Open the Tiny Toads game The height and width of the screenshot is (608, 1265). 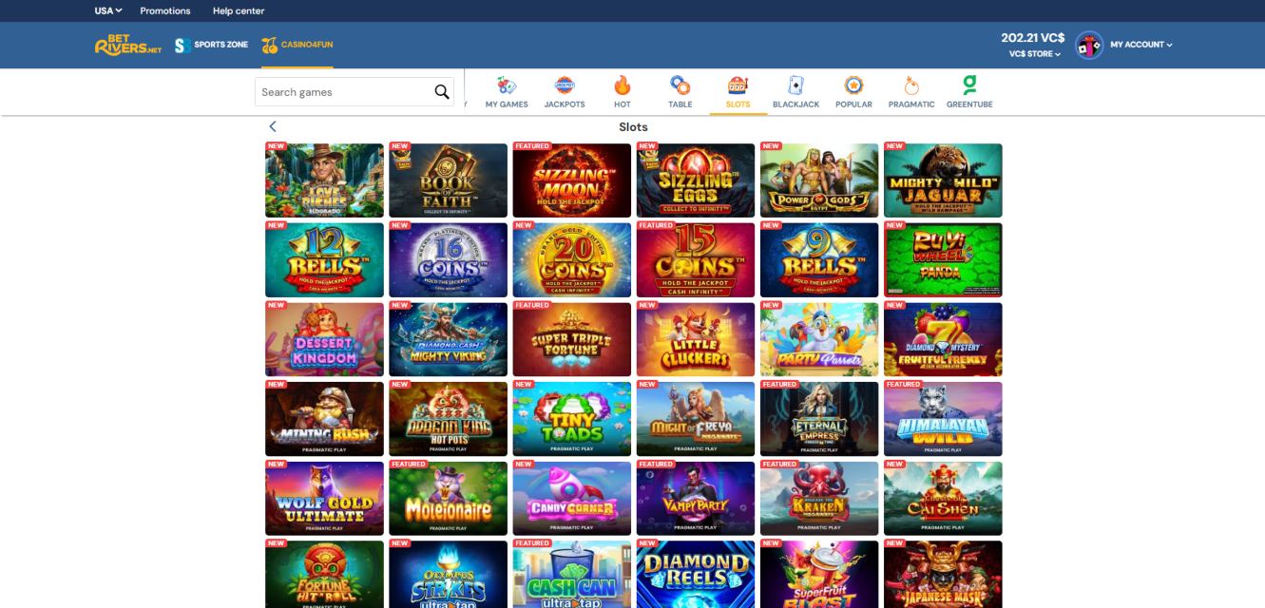572,419
